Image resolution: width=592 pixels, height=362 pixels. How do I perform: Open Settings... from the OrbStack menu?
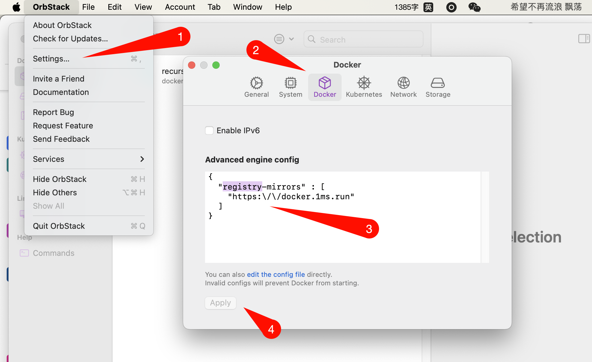tap(89, 59)
